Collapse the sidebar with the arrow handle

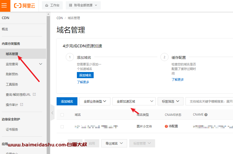[53, 113]
